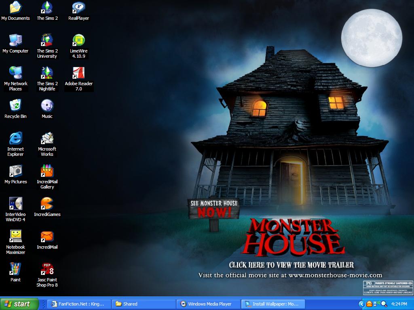The height and width of the screenshot is (310, 414).
Task: Select the IncrediGames desktop icon
Action: [x=47, y=204]
